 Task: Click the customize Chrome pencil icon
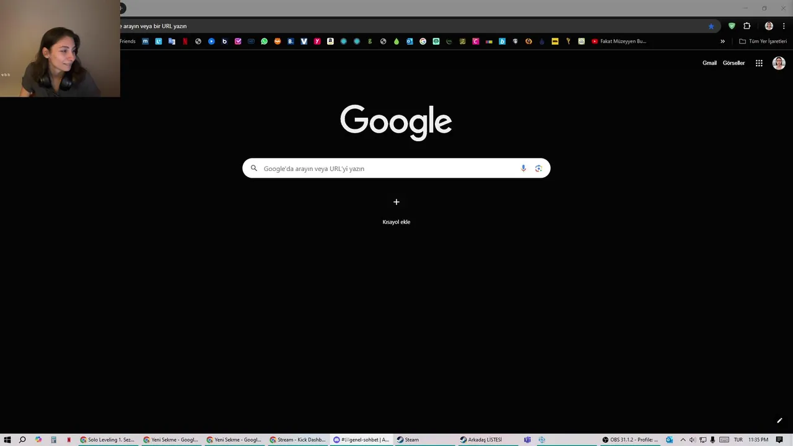pyautogui.click(x=779, y=421)
